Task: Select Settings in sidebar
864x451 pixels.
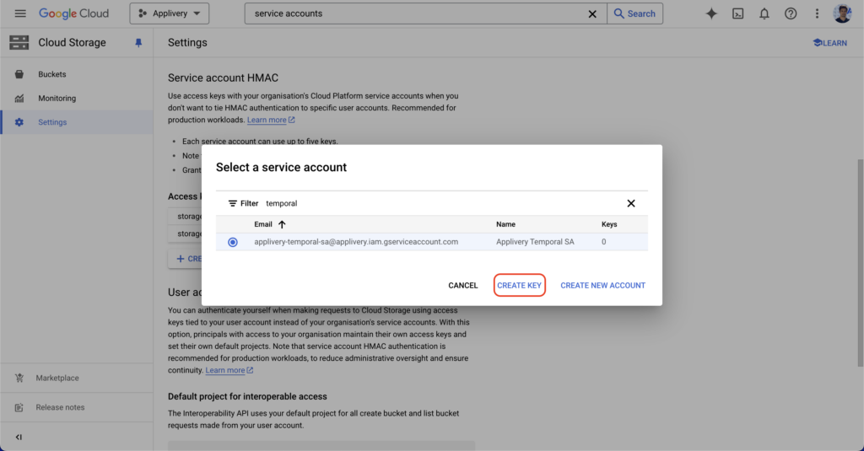Action: tap(77, 122)
